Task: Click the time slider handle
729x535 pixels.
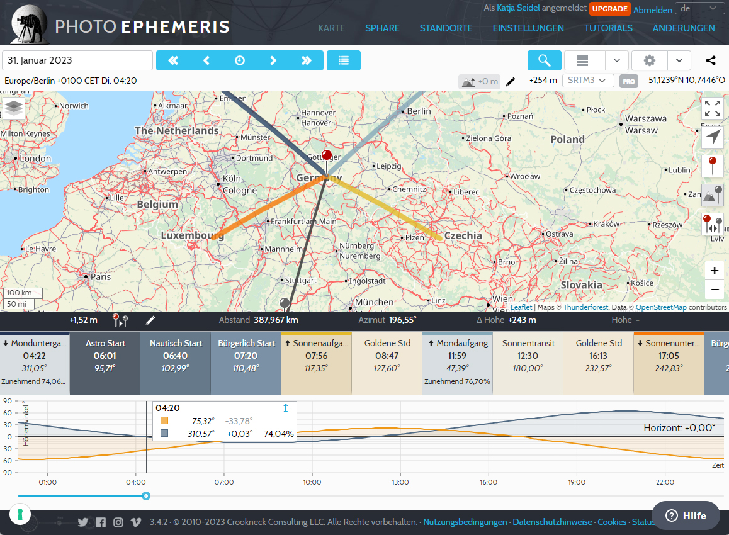Action: [x=146, y=496]
